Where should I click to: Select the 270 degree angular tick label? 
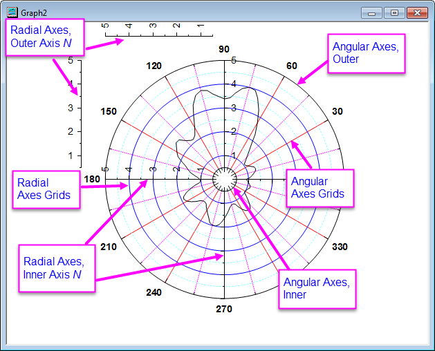click(x=223, y=309)
